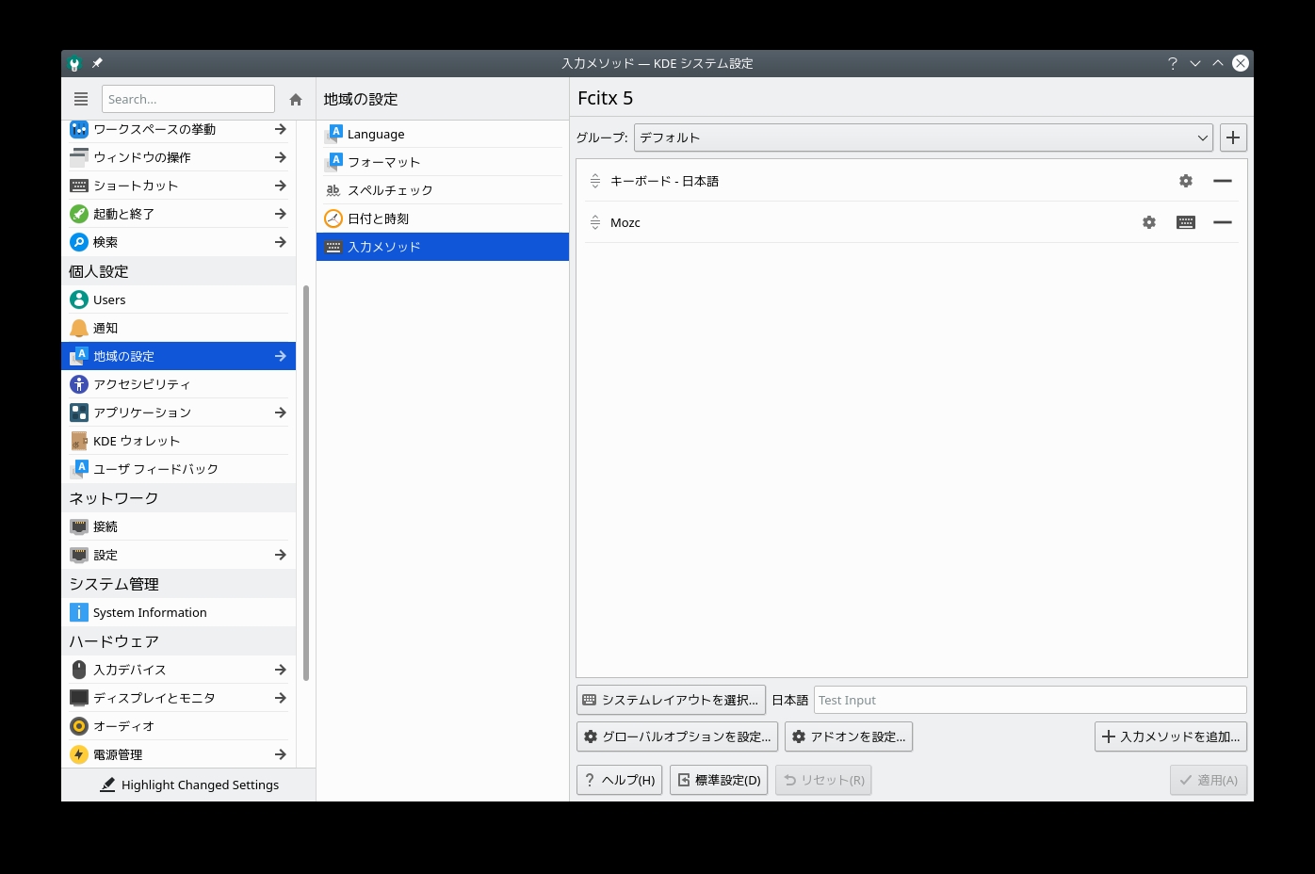The image size is (1315, 874).
Task: Open the Mozc settings gear
Action: [1148, 222]
